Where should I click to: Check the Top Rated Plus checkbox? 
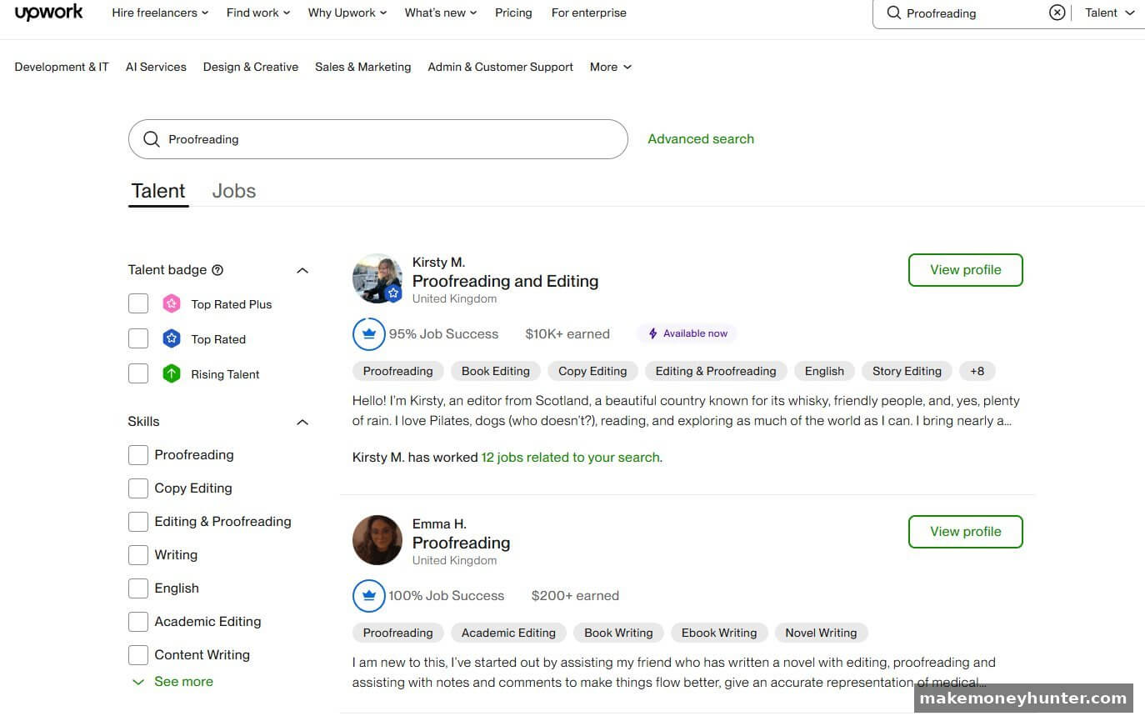(x=138, y=303)
